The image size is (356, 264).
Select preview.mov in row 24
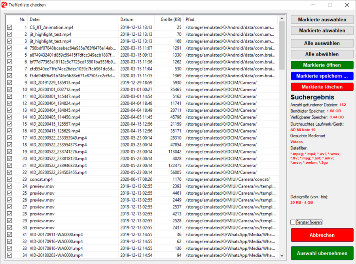click(42, 186)
